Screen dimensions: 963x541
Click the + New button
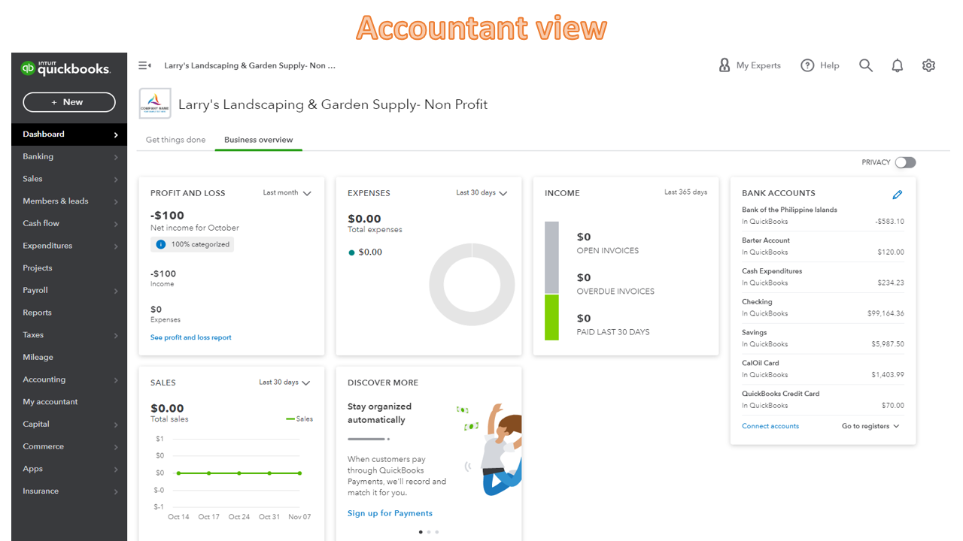point(68,102)
